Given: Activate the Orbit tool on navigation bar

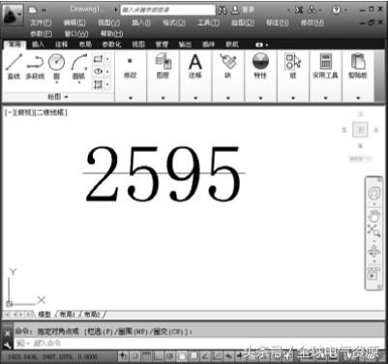Looking at the screenshot, I should (374, 251).
